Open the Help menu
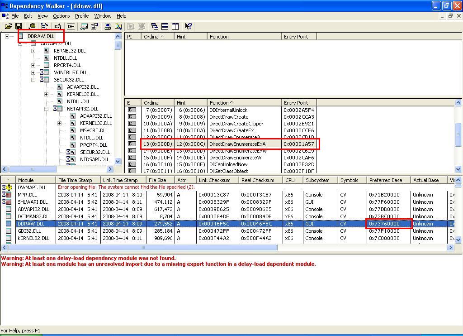 pos(121,16)
